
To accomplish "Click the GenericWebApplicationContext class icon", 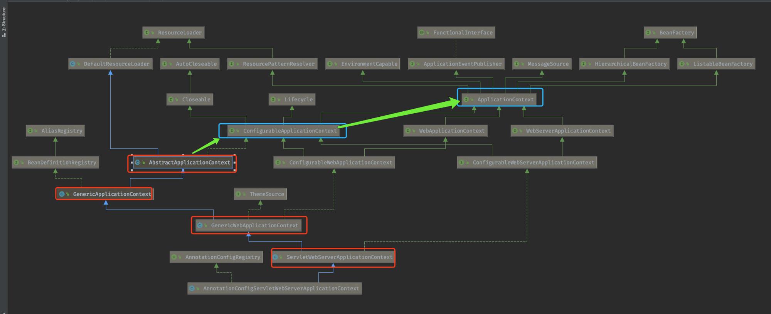I will 200,225.
